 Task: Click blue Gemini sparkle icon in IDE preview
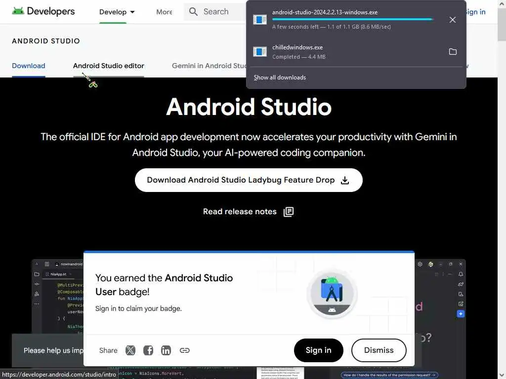tap(461, 313)
